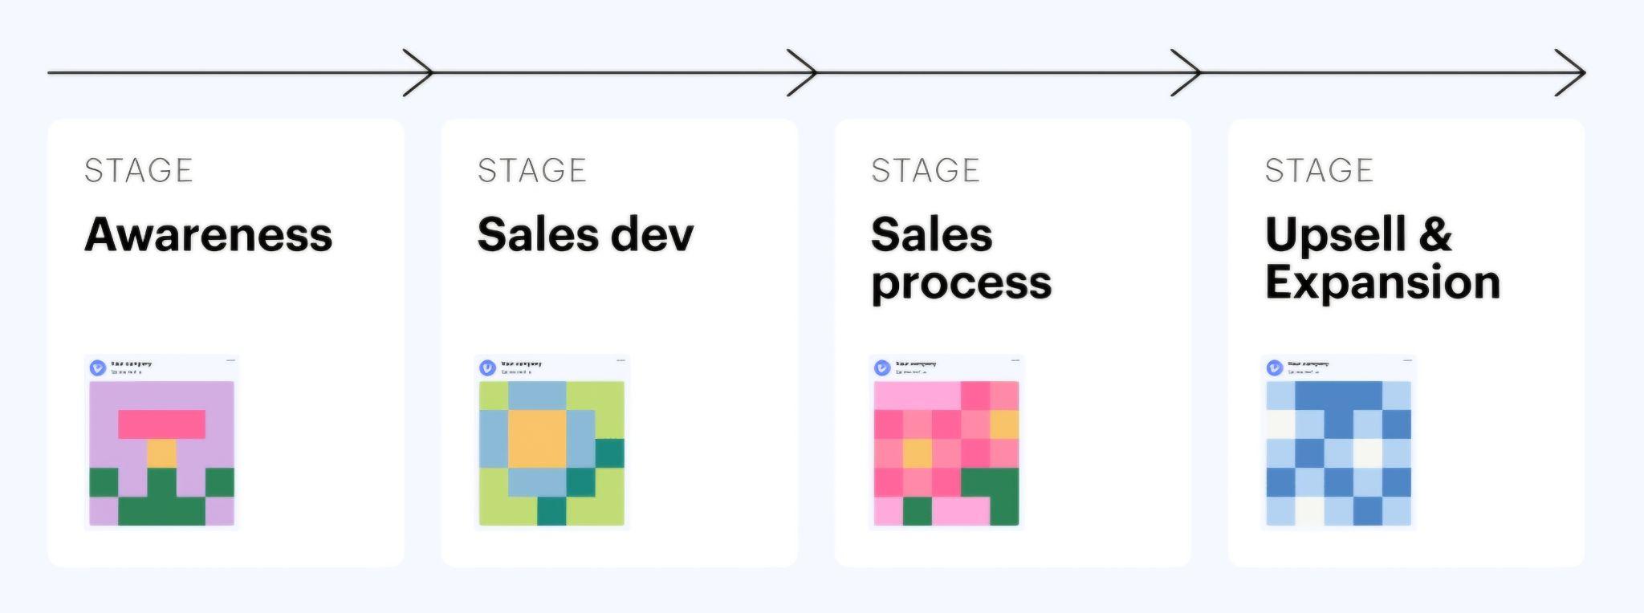
Task: Click the arrowhead above the Sales dev card
Action: tap(803, 73)
